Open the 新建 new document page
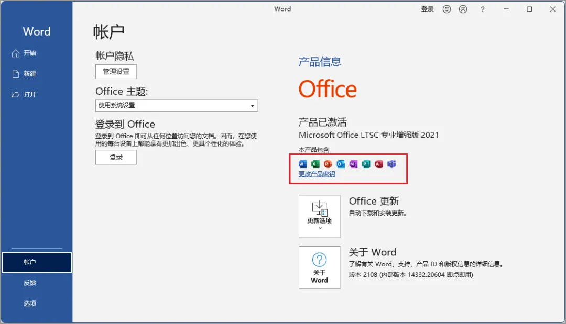Image resolution: width=566 pixels, height=324 pixels. point(36,73)
